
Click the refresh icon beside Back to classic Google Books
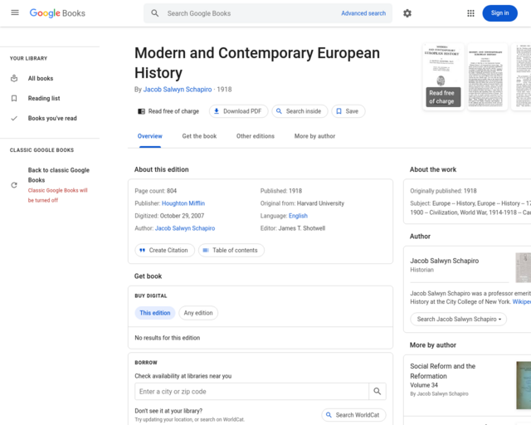14,185
